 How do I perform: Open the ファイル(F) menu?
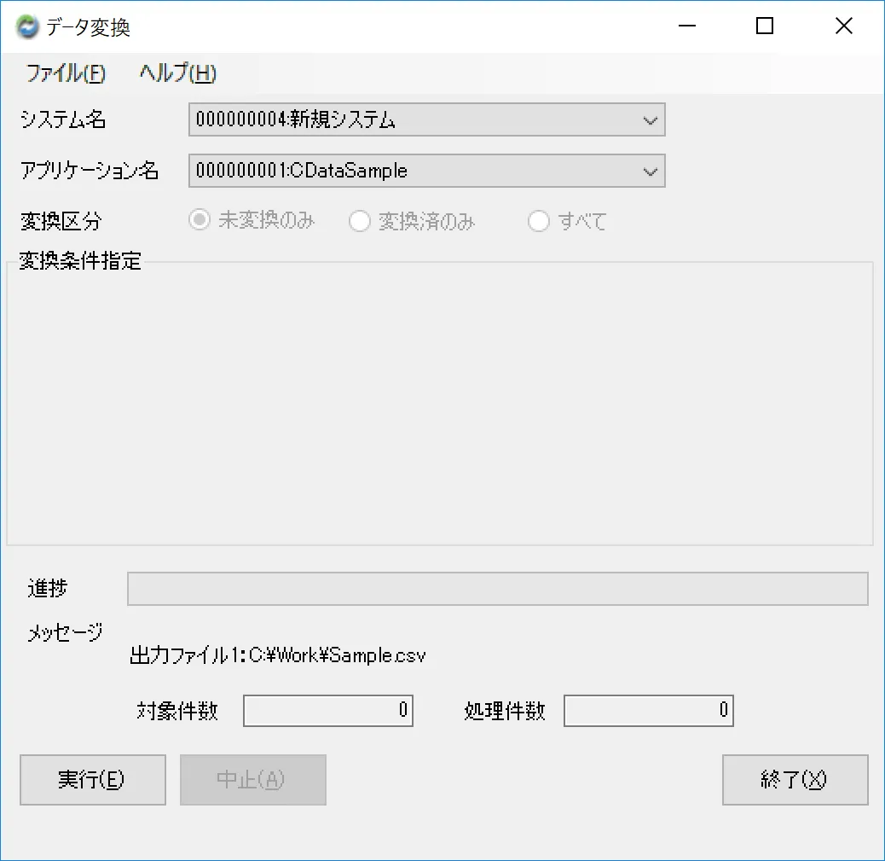click(x=66, y=73)
